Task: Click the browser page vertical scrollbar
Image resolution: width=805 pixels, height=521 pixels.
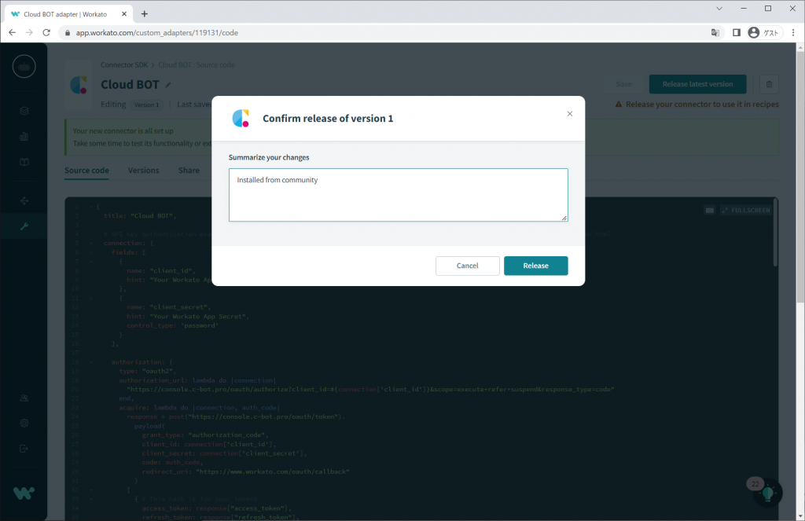Action: coord(800,177)
